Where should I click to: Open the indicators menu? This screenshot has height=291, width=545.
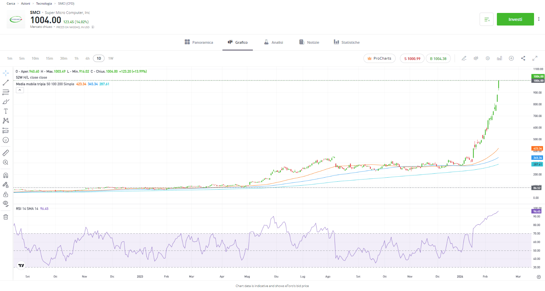(500, 58)
